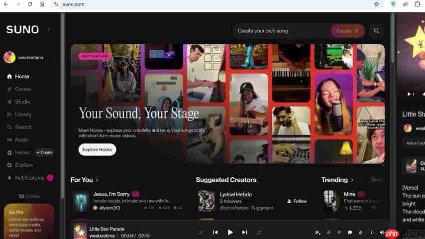Play Little Star Parade

tap(230, 232)
